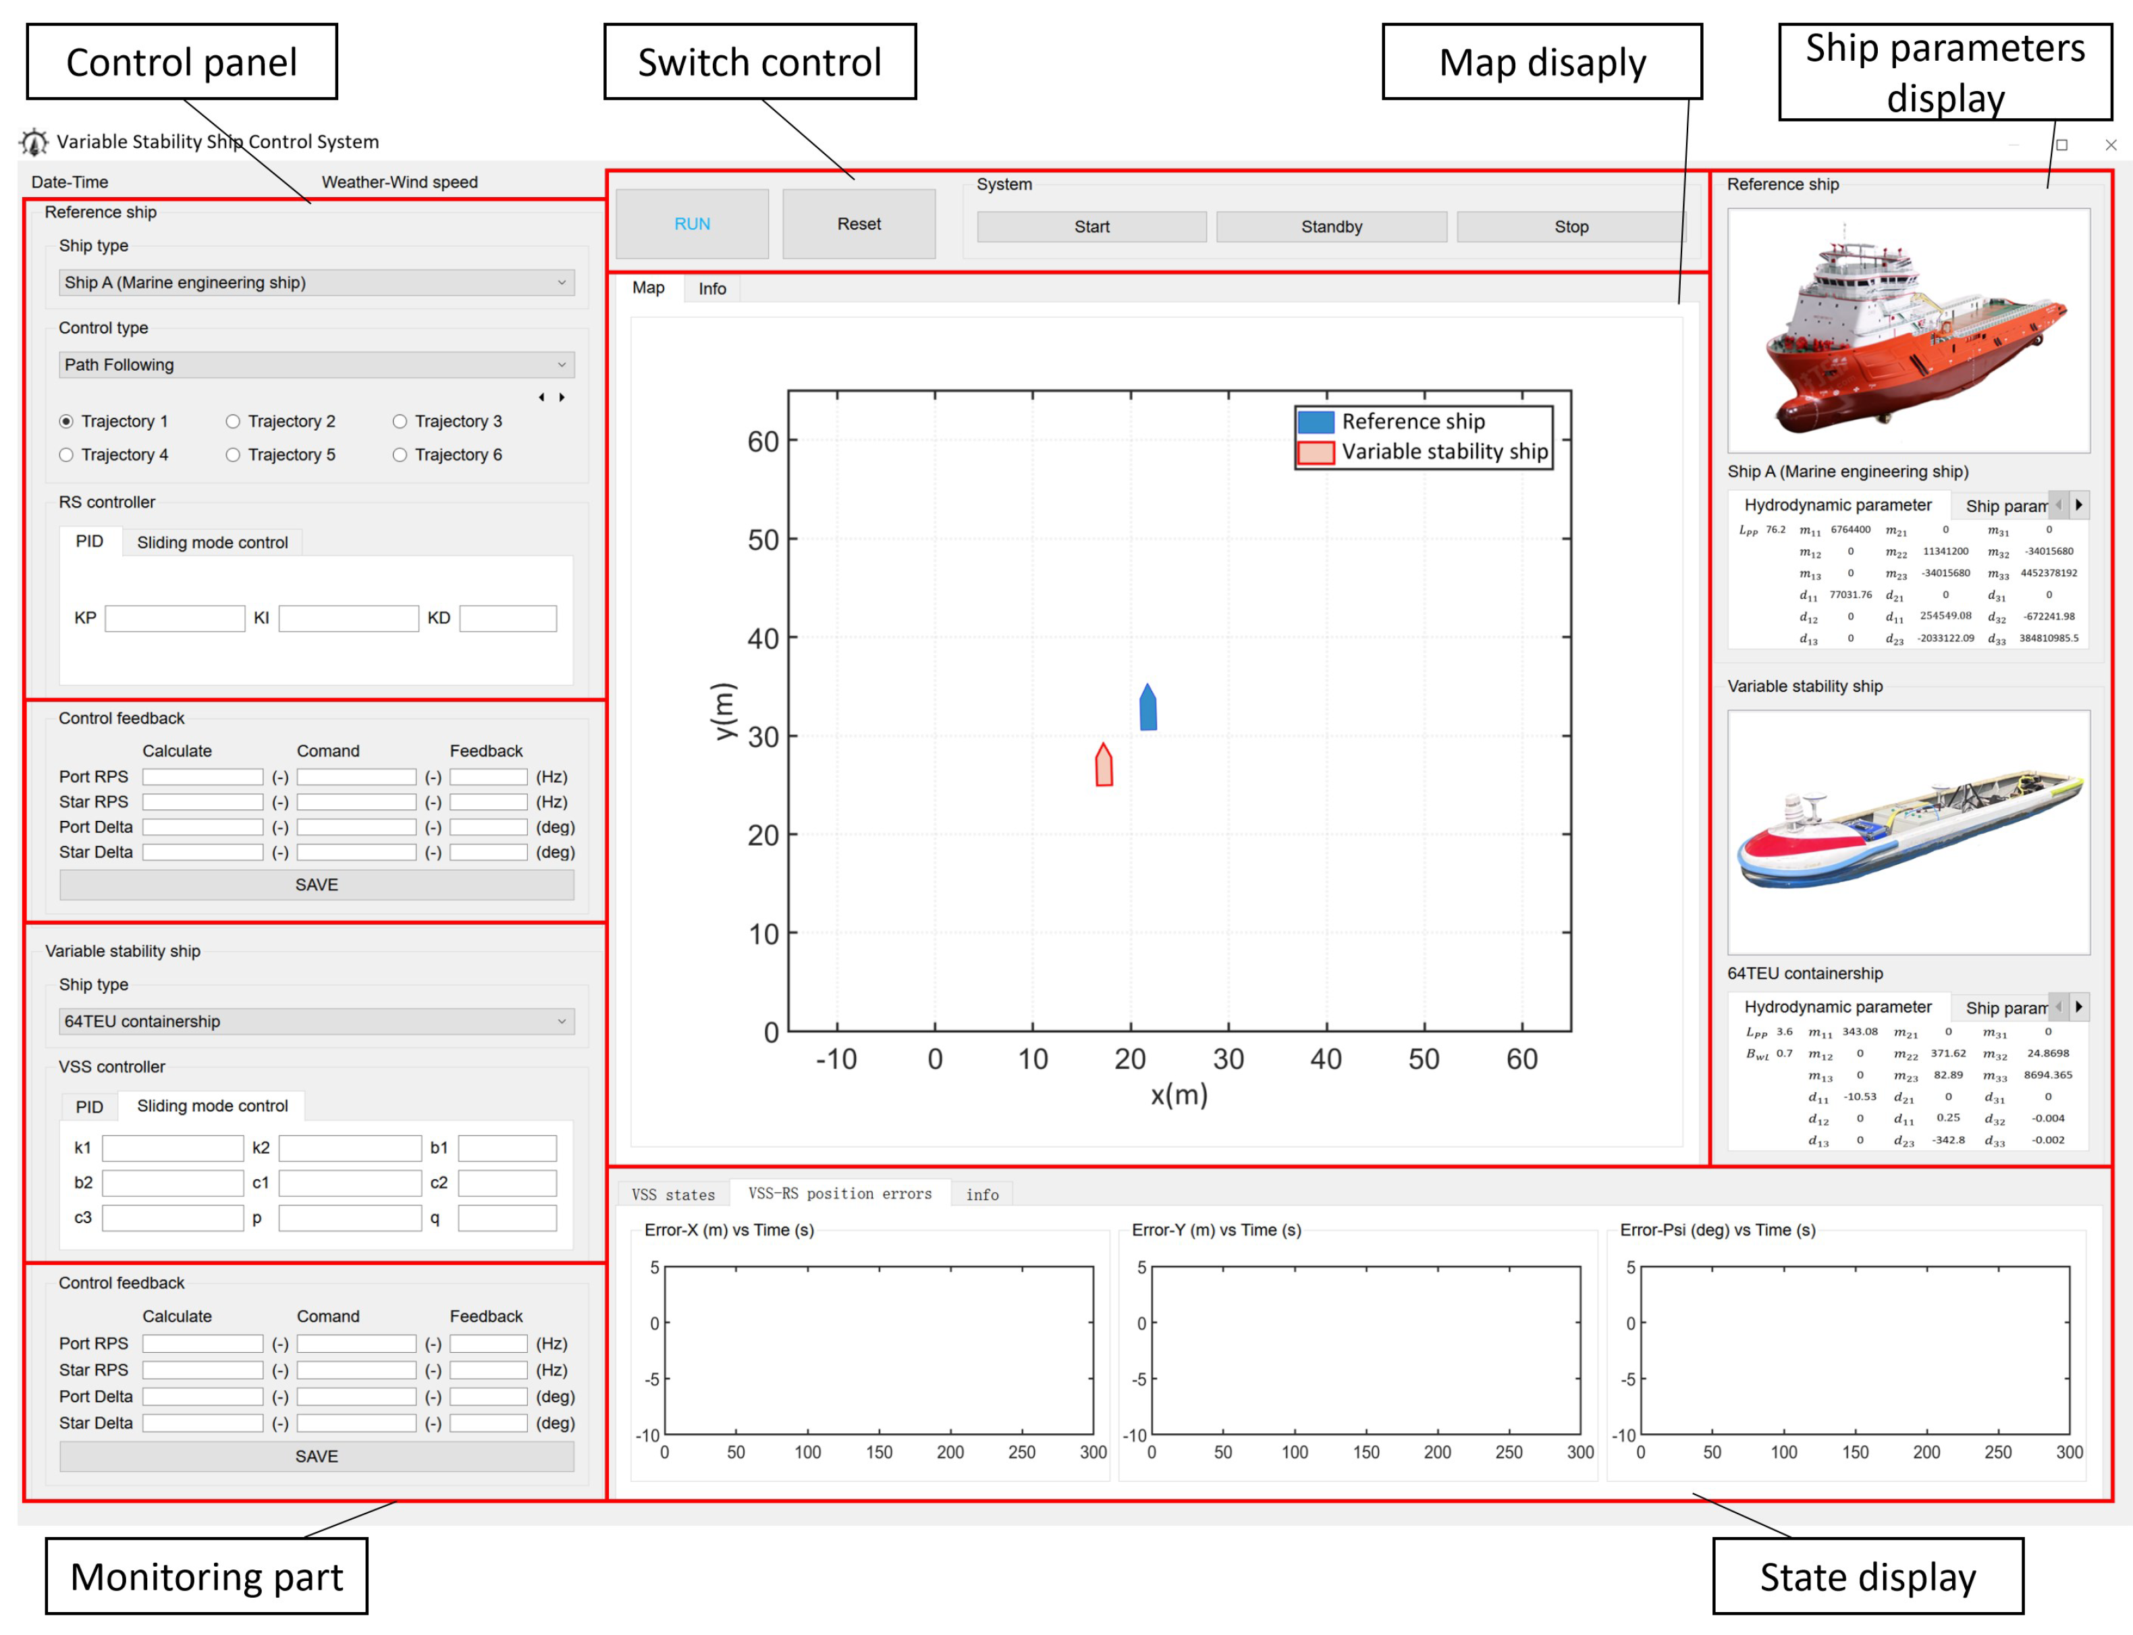2133x1635 pixels.
Task: Click the maximize window icon
Action: pyautogui.click(x=2061, y=145)
